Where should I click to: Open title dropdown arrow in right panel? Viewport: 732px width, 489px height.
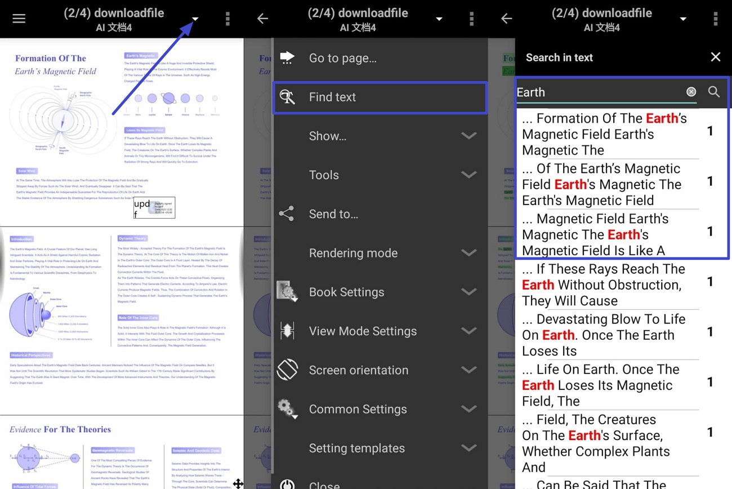tap(682, 19)
